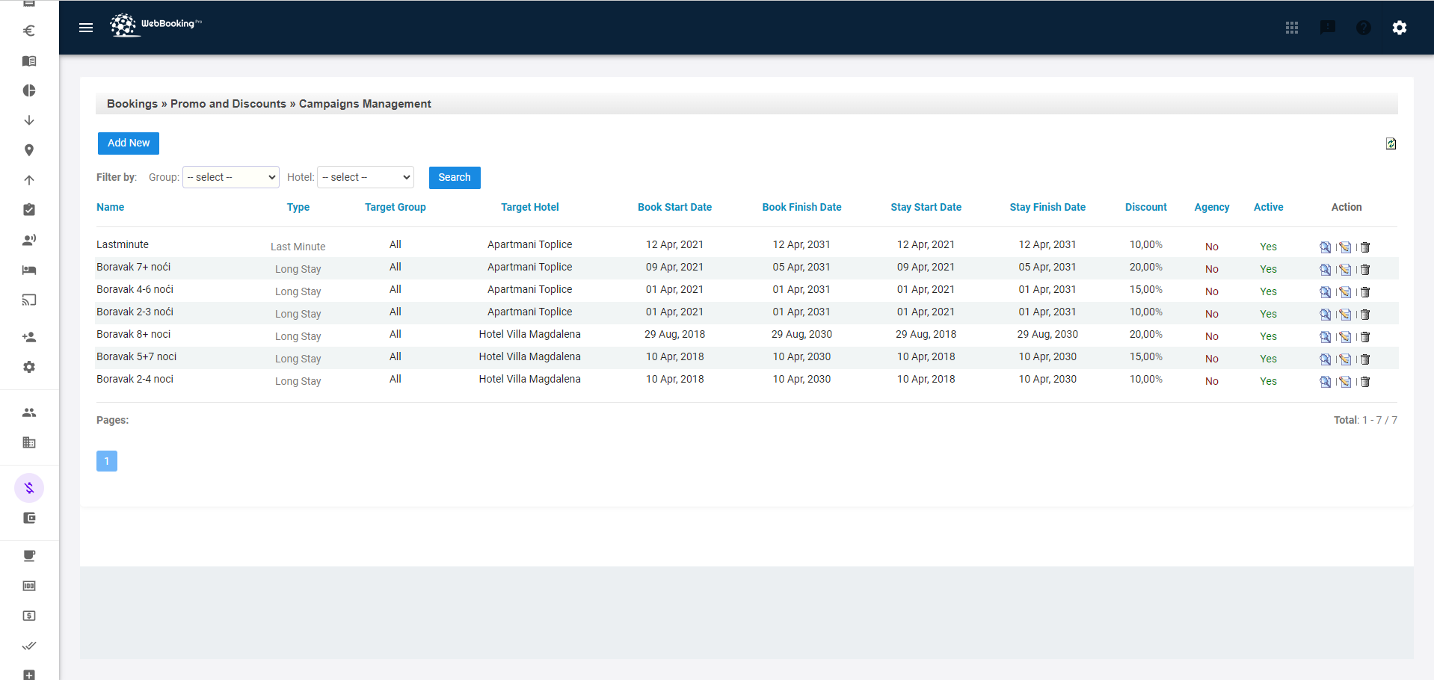Click the bed icon in sidebar

click(29, 270)
